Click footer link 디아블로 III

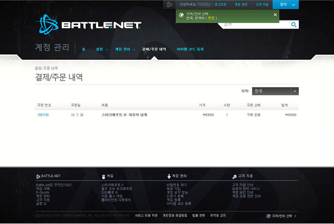point(109,192)
